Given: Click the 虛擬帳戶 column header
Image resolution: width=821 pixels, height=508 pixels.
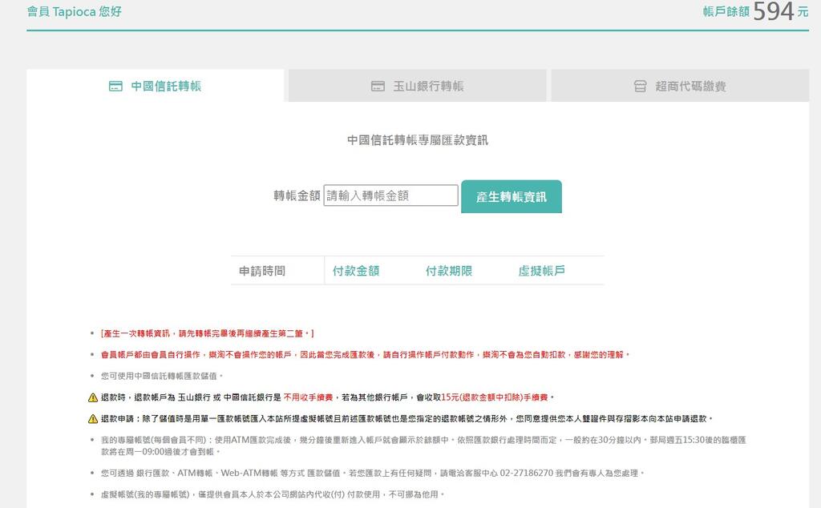Looking at the screenshot, I should [542, 271].
